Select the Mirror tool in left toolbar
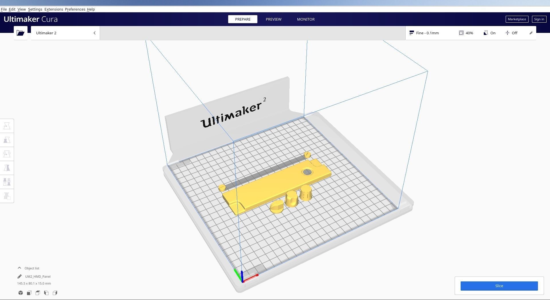Image resolution: width=550 pixels, height=300 pixels. [7, 168]
